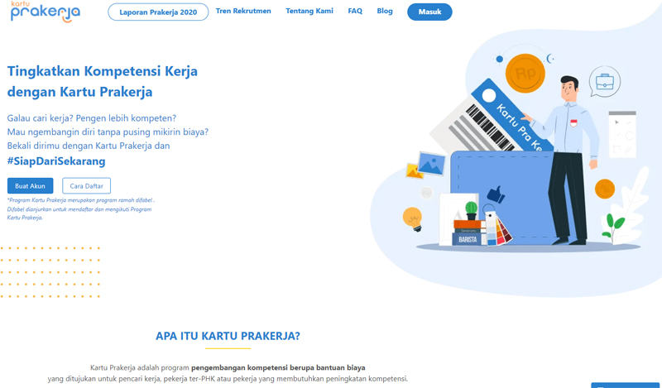This screenshot has width=662, height=388.
Task: Click the Kartu Prakerja logo
Action: 46,12
